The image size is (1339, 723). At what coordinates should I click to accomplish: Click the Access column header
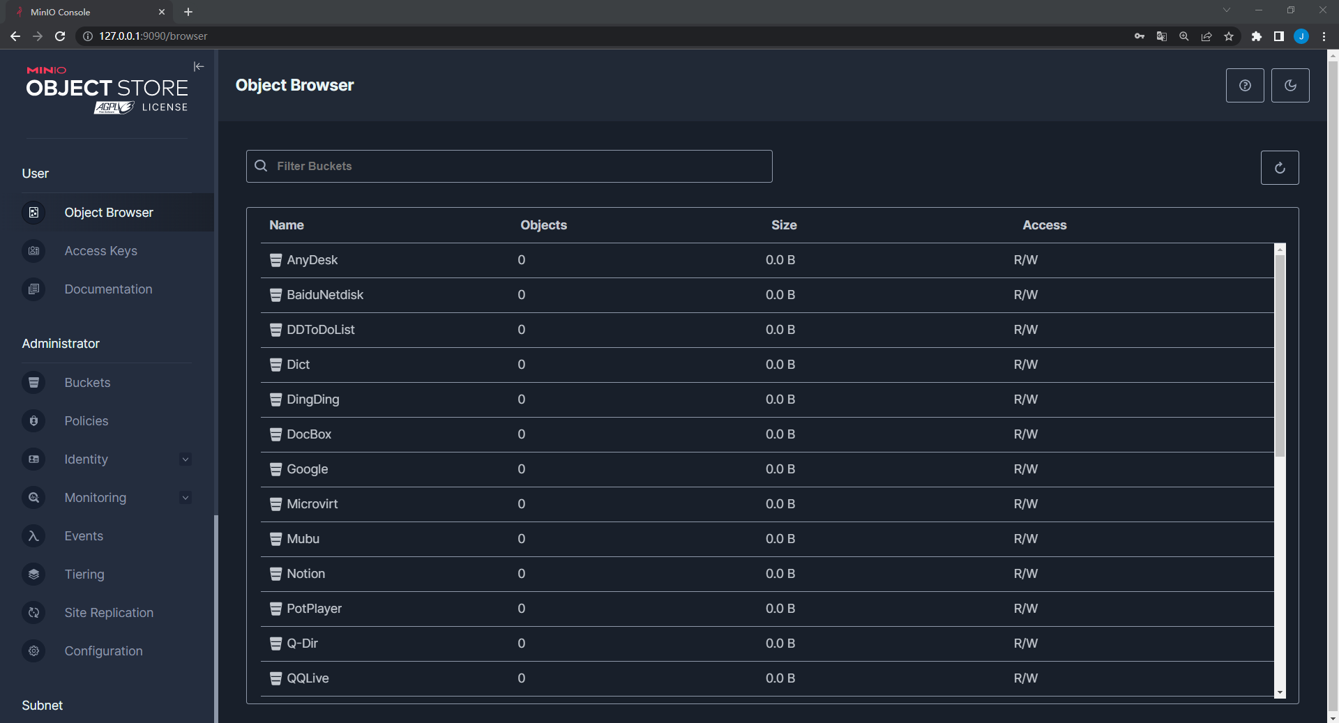[x=1045, y=225]
